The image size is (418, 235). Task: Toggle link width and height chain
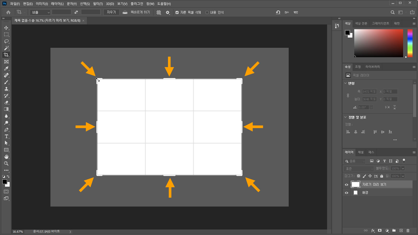click(348, 95)
